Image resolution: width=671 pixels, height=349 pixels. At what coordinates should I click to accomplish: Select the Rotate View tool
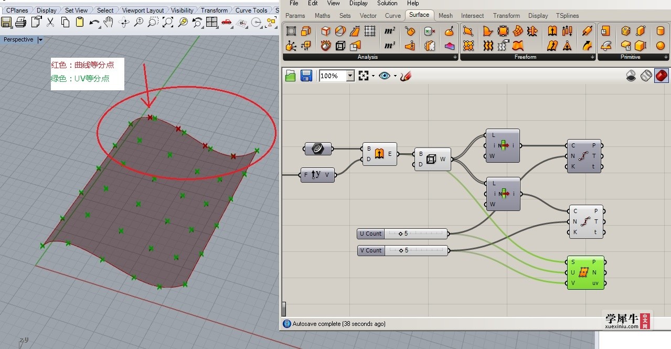(124, 22)
